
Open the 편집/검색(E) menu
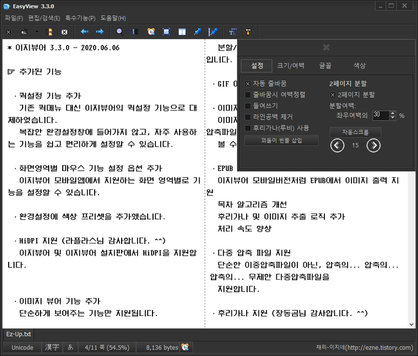pos(44,18)
